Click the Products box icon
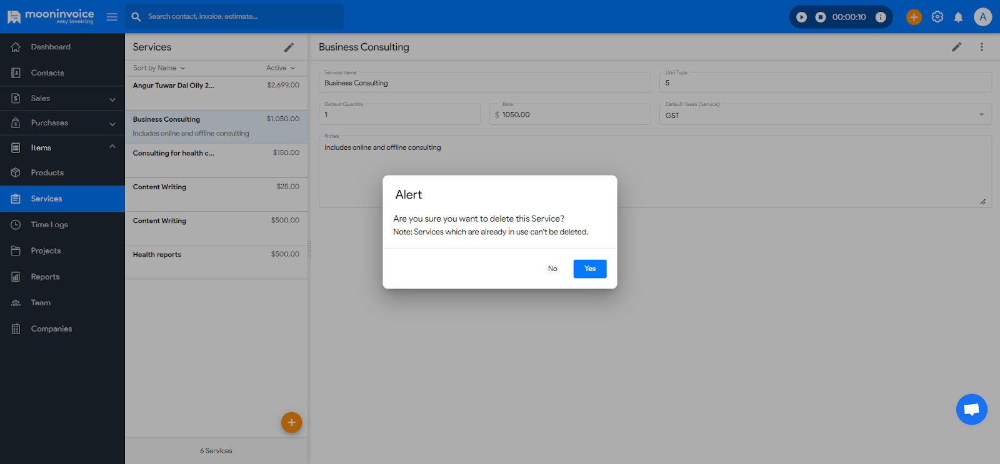The image size is (1000, 464). point(16,173)
